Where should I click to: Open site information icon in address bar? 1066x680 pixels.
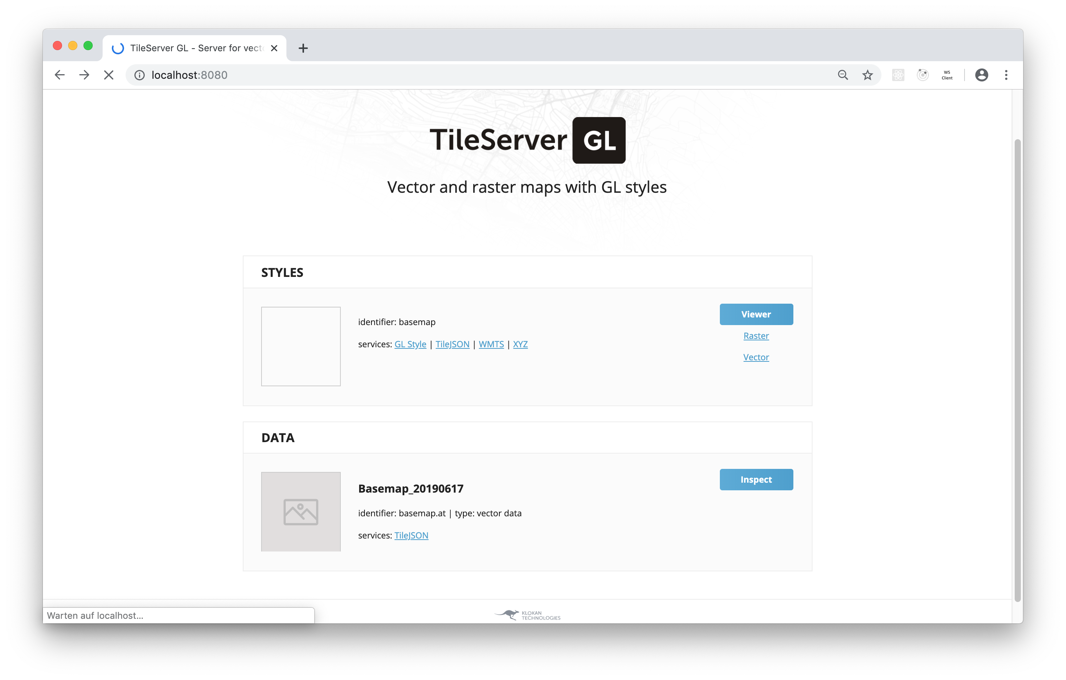click(139, 75)
